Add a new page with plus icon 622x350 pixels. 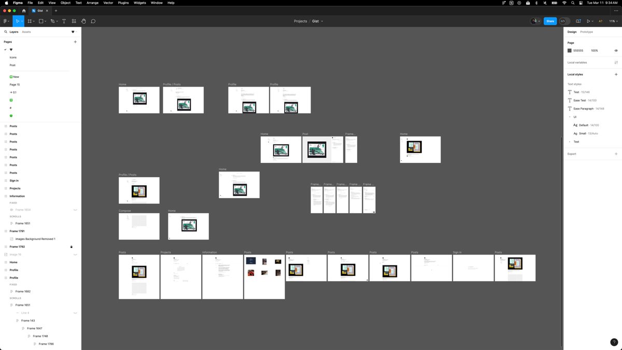75,41
